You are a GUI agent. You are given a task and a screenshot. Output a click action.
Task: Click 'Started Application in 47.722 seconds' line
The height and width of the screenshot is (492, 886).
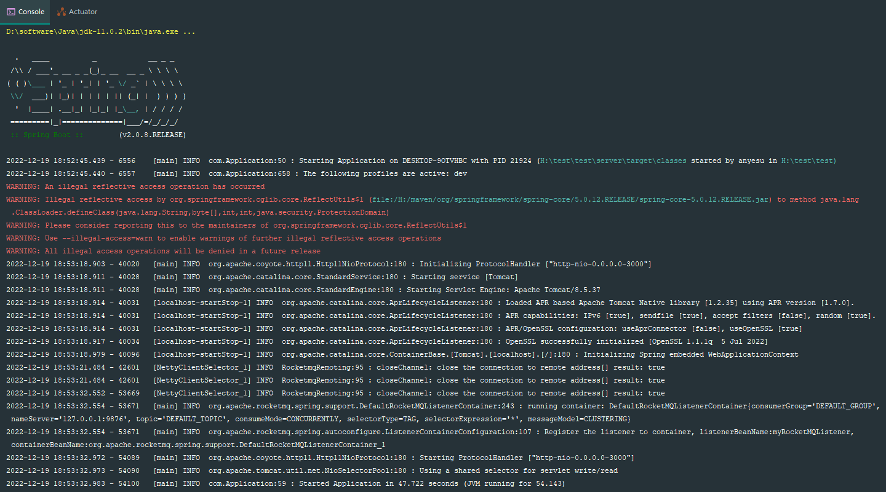tap(285, 483)
